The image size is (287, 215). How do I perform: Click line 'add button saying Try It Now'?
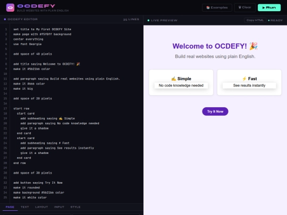pos(38,183)
